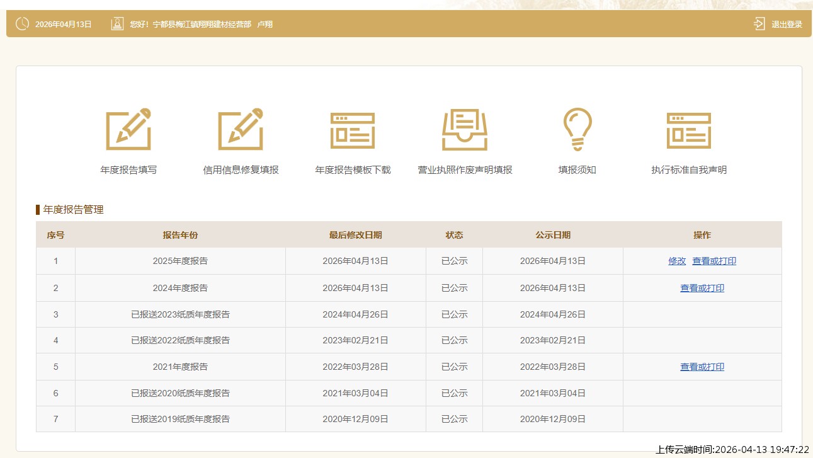Click the 信用信息修复填报 edit icon
Viewport: 813px width, 458px height.
pyautogui.click(x=241, y=129)
